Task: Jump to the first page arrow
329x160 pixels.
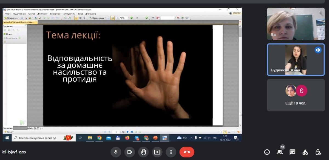Action: click(105, 132)
